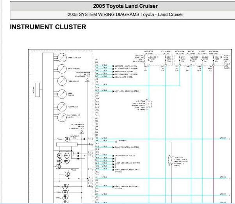The width and height of the screenshot is (235, 204).
Task: Click the SPEEDOMETER label in the diagram
Action: (74, 58)
